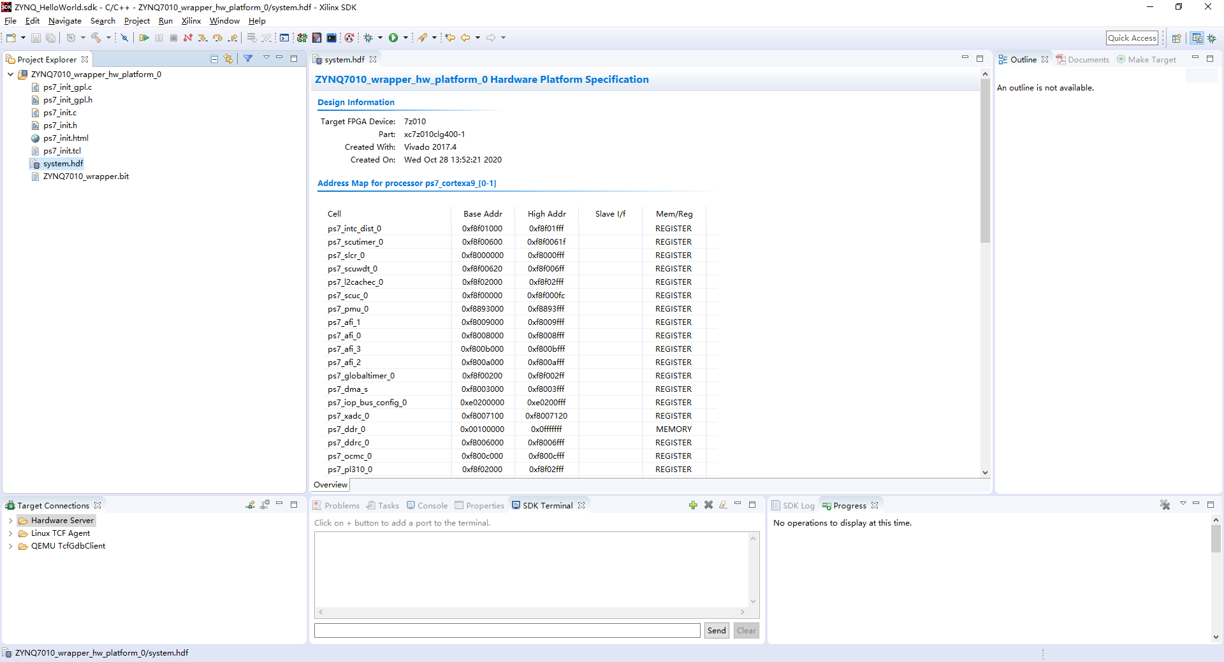Open the Build hammer dropdown arrow
Screen dimensions: 1224x662
tap(108, 38)
